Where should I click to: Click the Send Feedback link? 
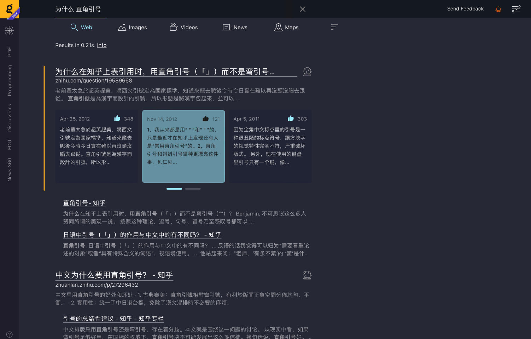tap(465, 9)
